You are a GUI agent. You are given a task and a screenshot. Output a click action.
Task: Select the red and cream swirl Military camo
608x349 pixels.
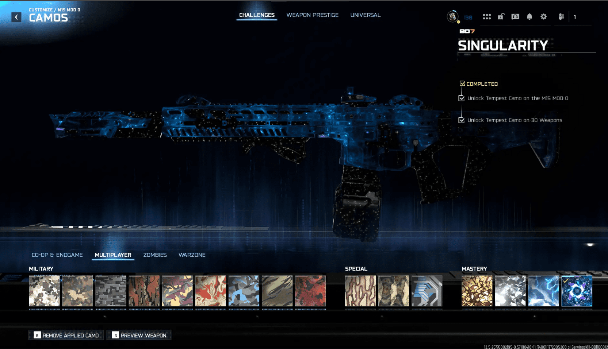210,291
